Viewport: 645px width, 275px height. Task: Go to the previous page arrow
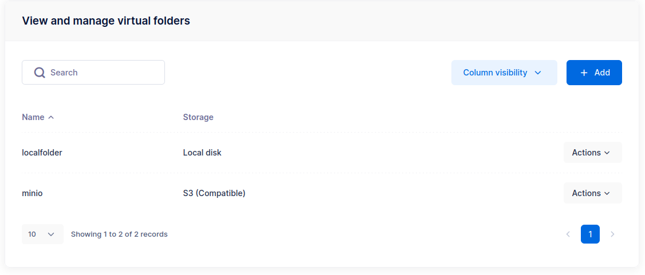(x=568, y=234)
